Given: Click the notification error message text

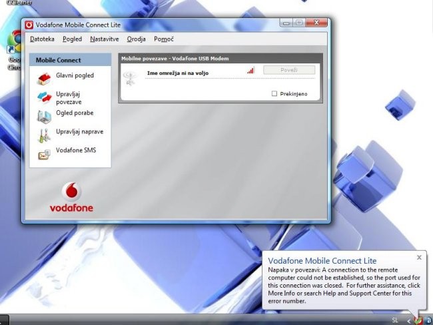Looking at the screenshot, I should click(344, 285).
